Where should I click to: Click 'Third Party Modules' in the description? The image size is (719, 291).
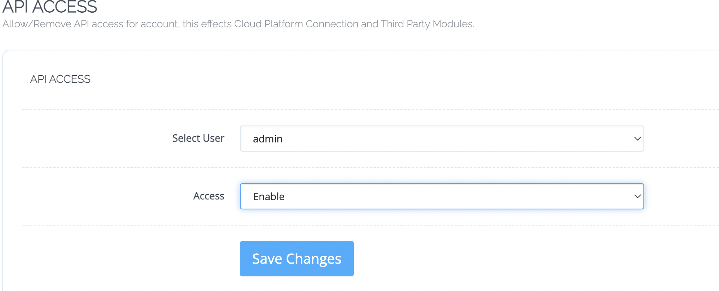coord(427,24)
